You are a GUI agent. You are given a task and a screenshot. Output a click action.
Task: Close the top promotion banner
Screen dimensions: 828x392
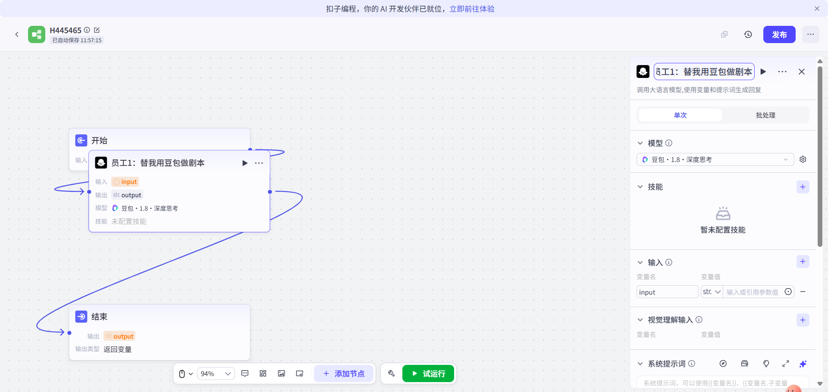(817, 9)
